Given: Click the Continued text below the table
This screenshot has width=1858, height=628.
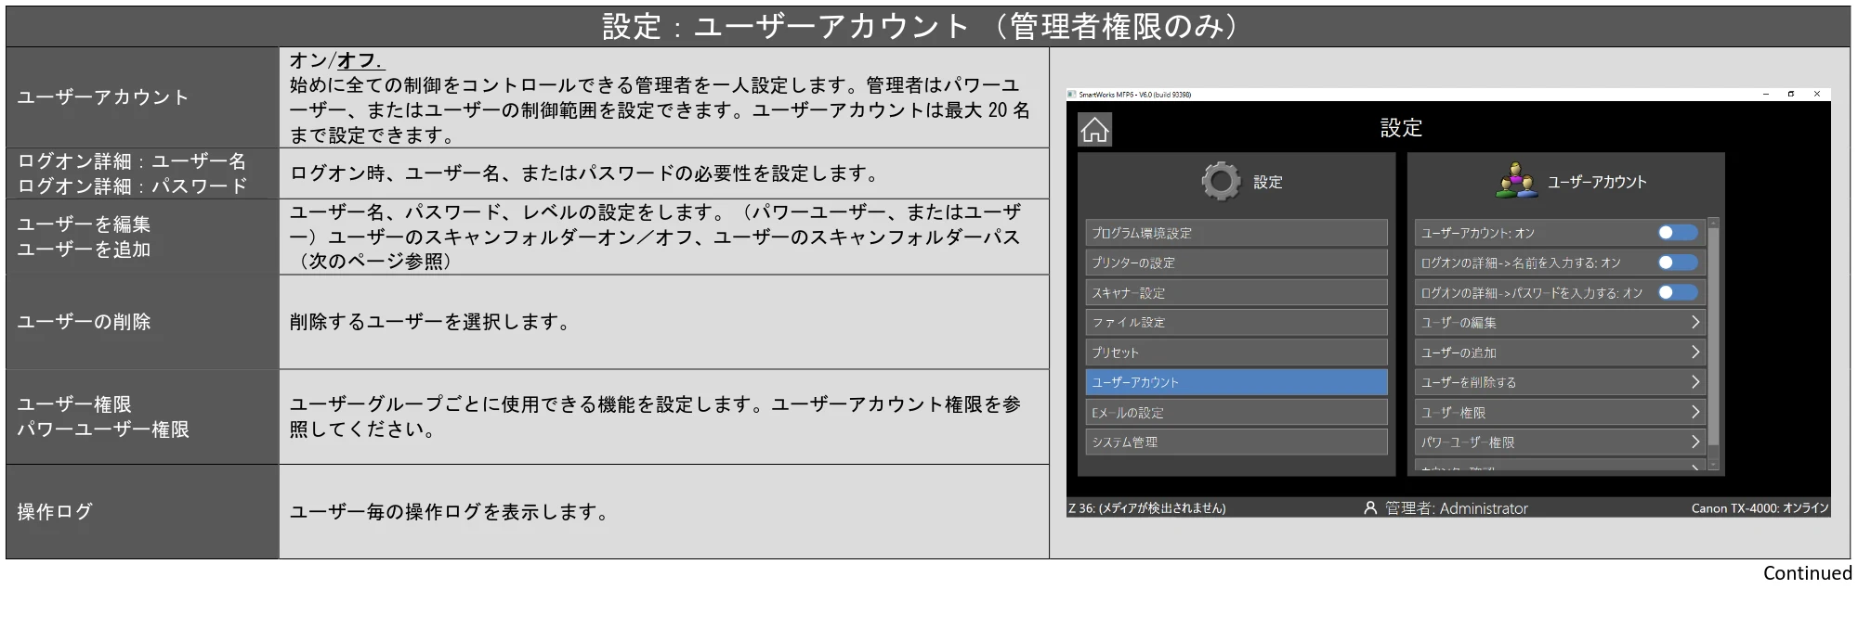Looking at the screenshot, I should 1807,573.
